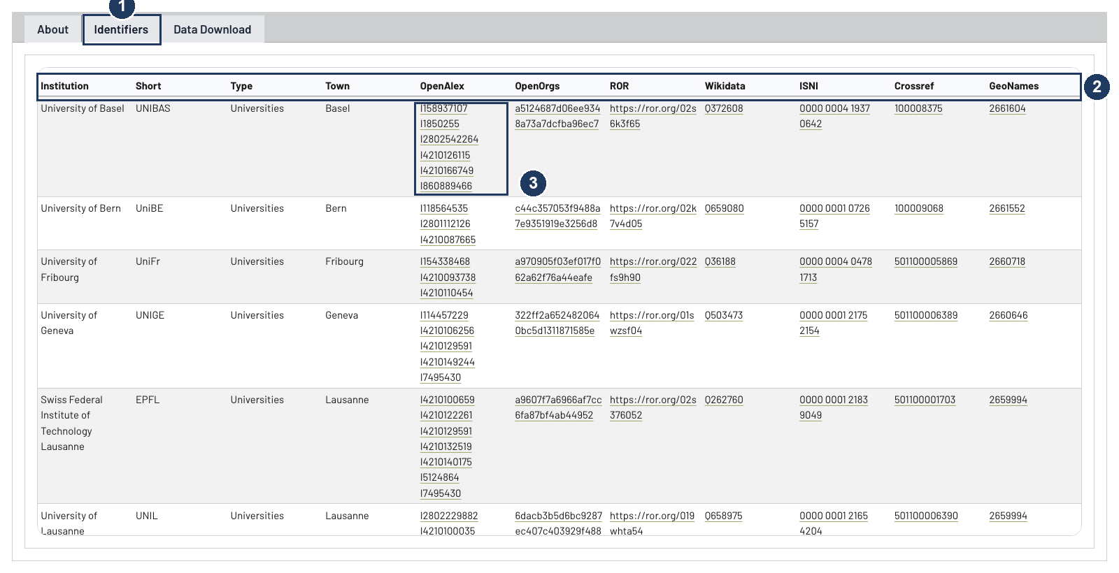The image size is (1119, 573).
Task: Open OpenAlex link I4210166749
Action: [446, 171]
